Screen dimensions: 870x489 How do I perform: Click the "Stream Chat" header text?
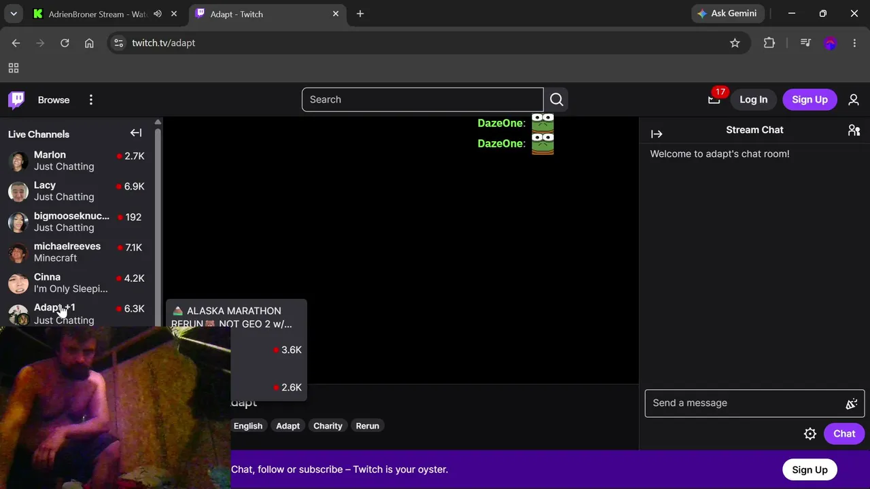(x=754, y=130)
